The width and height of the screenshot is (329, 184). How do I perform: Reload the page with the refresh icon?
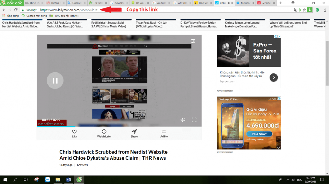(x=16, y=10)
